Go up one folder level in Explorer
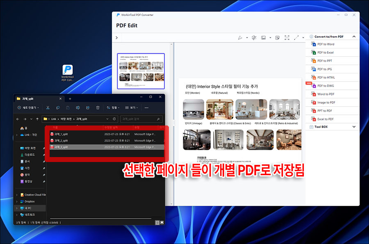Viewport: 369px width, 244px height. (x=37, y=119)
